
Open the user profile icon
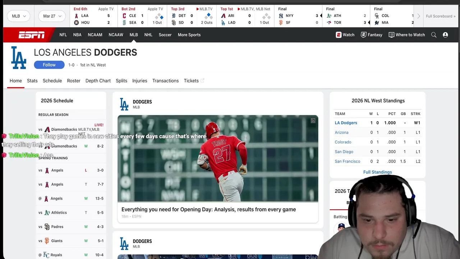[445, 35]
